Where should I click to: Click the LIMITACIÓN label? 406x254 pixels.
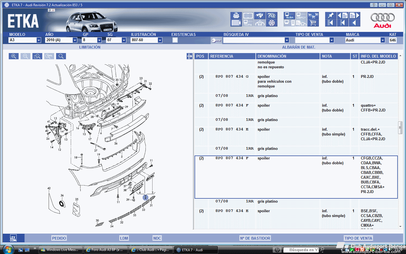point(90,47)
